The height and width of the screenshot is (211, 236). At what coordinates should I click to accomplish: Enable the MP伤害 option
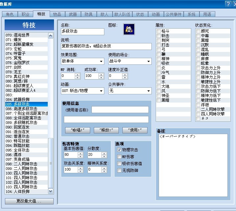coord(119,156)
